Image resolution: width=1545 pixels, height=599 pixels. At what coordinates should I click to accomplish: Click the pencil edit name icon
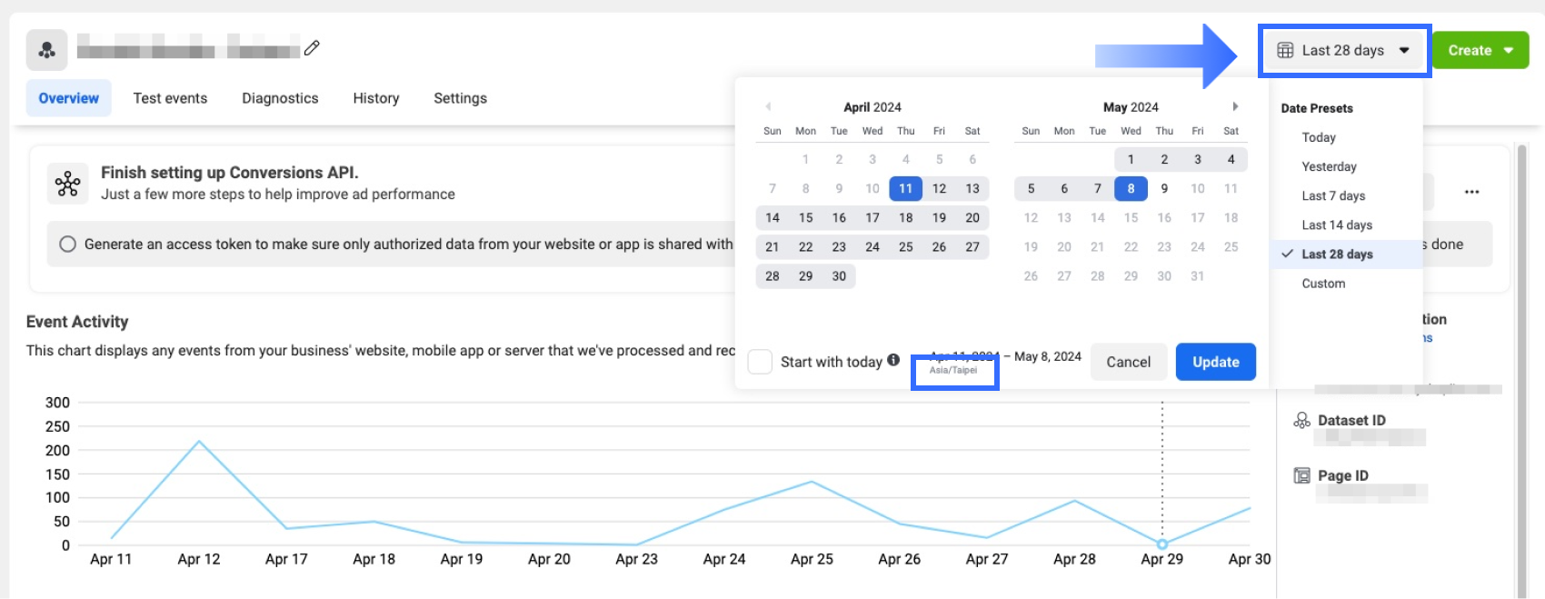pos(312,48)
